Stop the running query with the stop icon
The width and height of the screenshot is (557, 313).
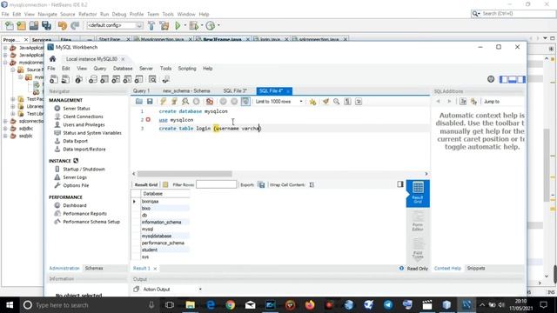tap(196, 102)
